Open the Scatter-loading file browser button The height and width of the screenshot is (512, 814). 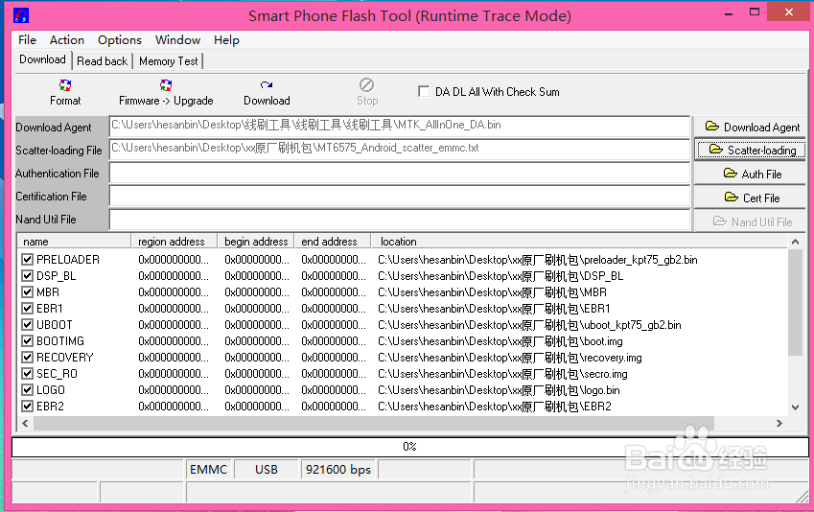750,151
